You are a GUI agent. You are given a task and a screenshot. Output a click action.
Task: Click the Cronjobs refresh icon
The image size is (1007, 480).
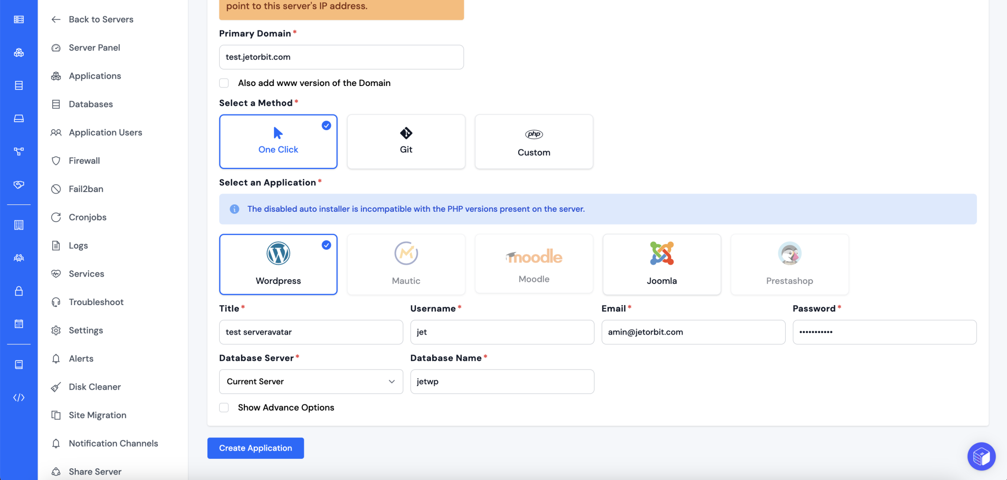57,217
